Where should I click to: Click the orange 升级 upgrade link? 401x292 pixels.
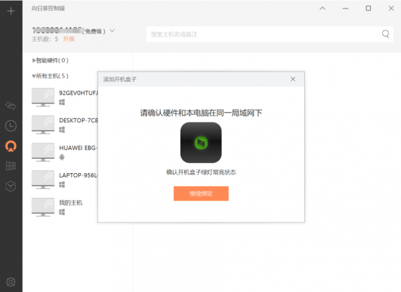click(69, 39)
